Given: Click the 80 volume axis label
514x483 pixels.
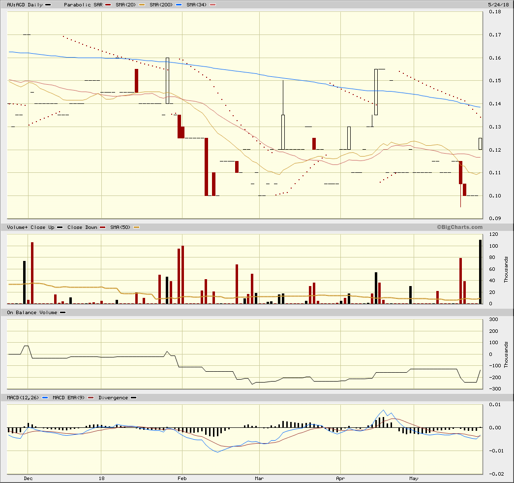Looking at the screenshot, I should point(492,257).
